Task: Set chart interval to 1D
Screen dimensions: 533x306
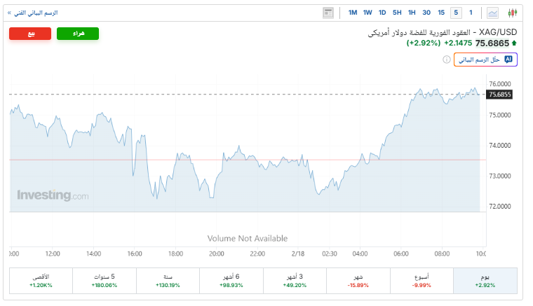Action: (x=382, y=13)
